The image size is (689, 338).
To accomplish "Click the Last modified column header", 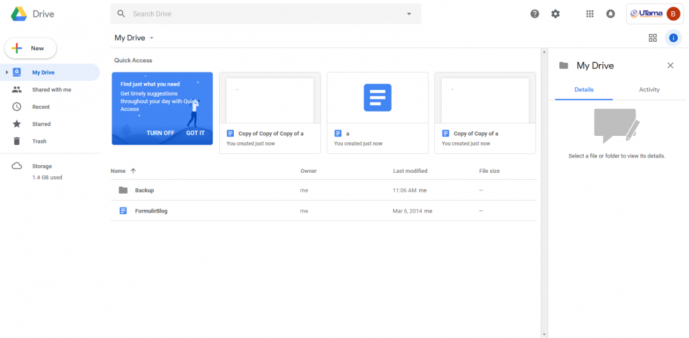I will click(410, 171).
